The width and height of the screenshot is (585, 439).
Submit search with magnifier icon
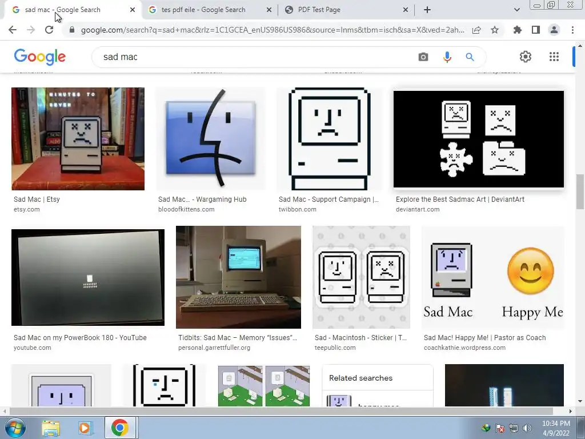point(470,57)
